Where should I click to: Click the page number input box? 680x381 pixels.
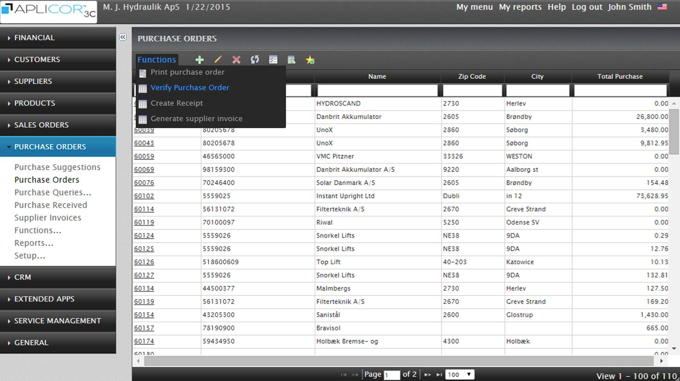pyautogui.click(x=392, y=375)
